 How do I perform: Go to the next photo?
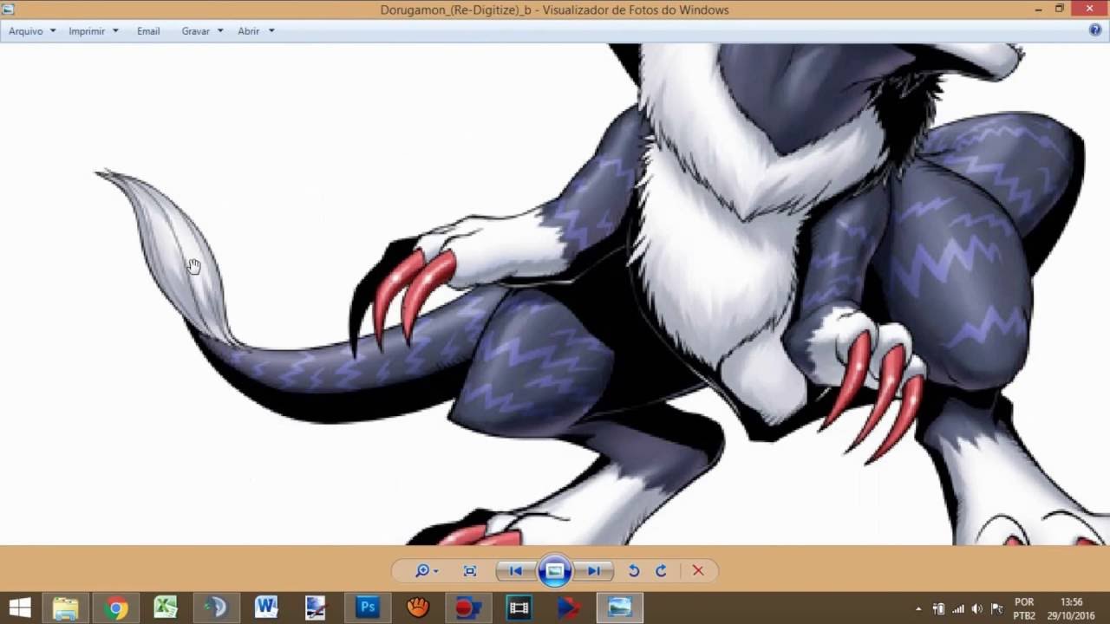tap(594, 570)
